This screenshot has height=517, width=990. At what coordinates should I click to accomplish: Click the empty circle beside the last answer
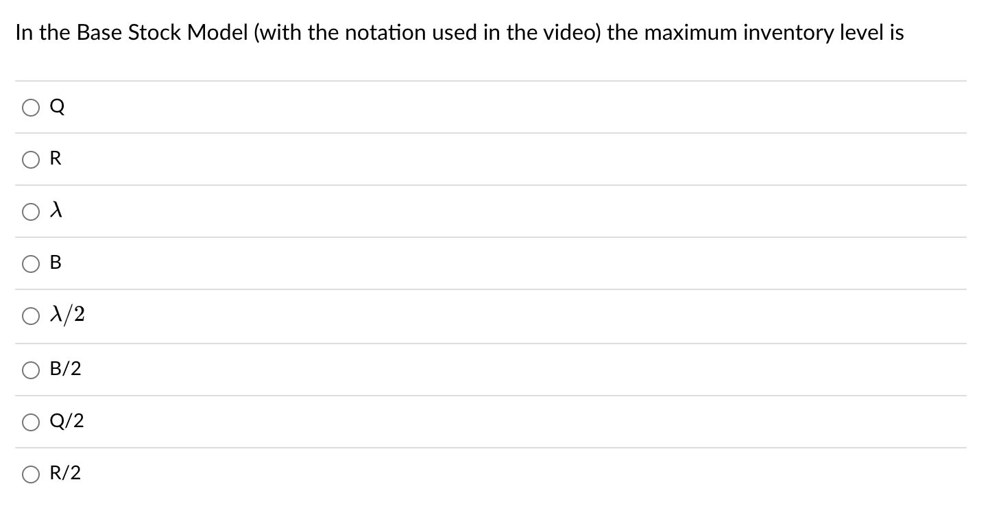pyautogui.click(x=30, y=474)
